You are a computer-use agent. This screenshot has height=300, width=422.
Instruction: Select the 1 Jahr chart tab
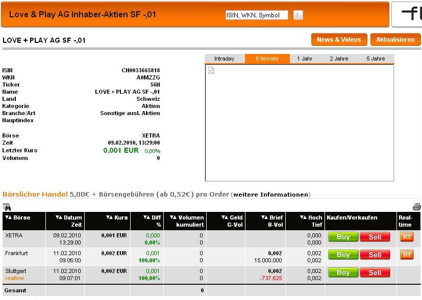305,59
